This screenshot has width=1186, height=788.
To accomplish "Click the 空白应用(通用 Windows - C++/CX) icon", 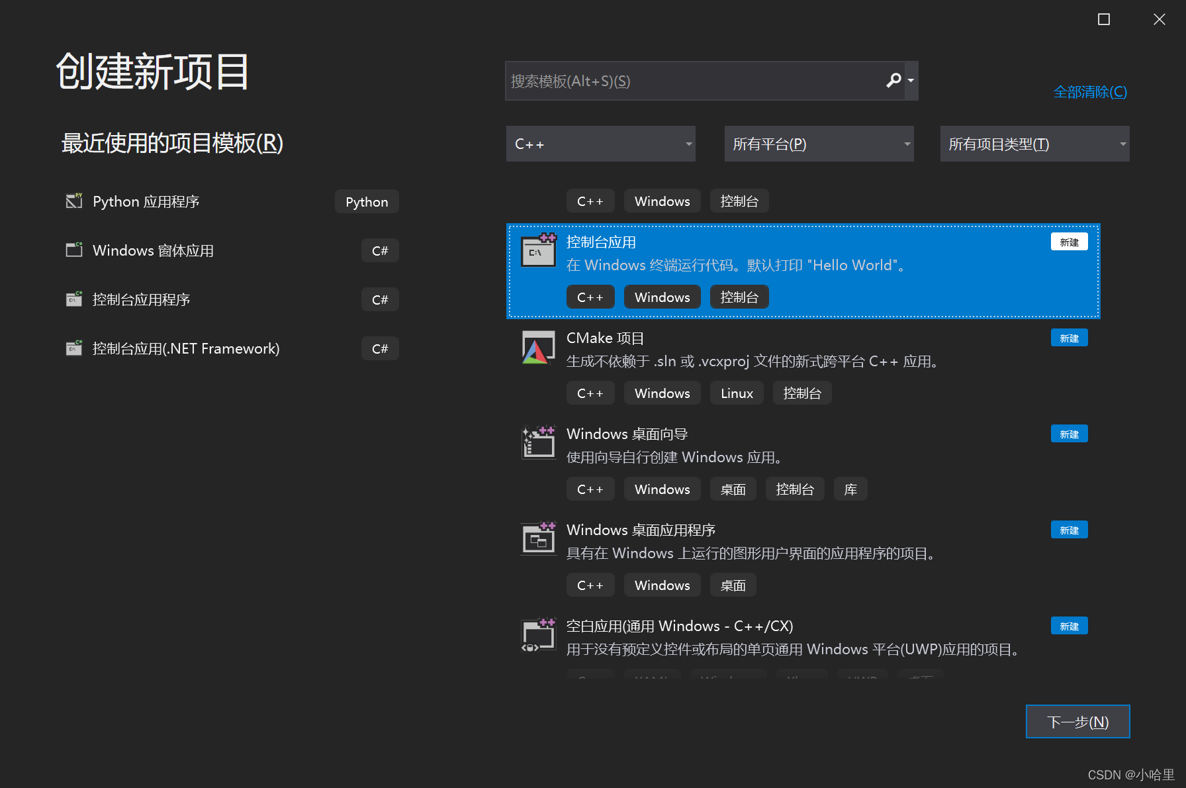I will tap(538, 634).
